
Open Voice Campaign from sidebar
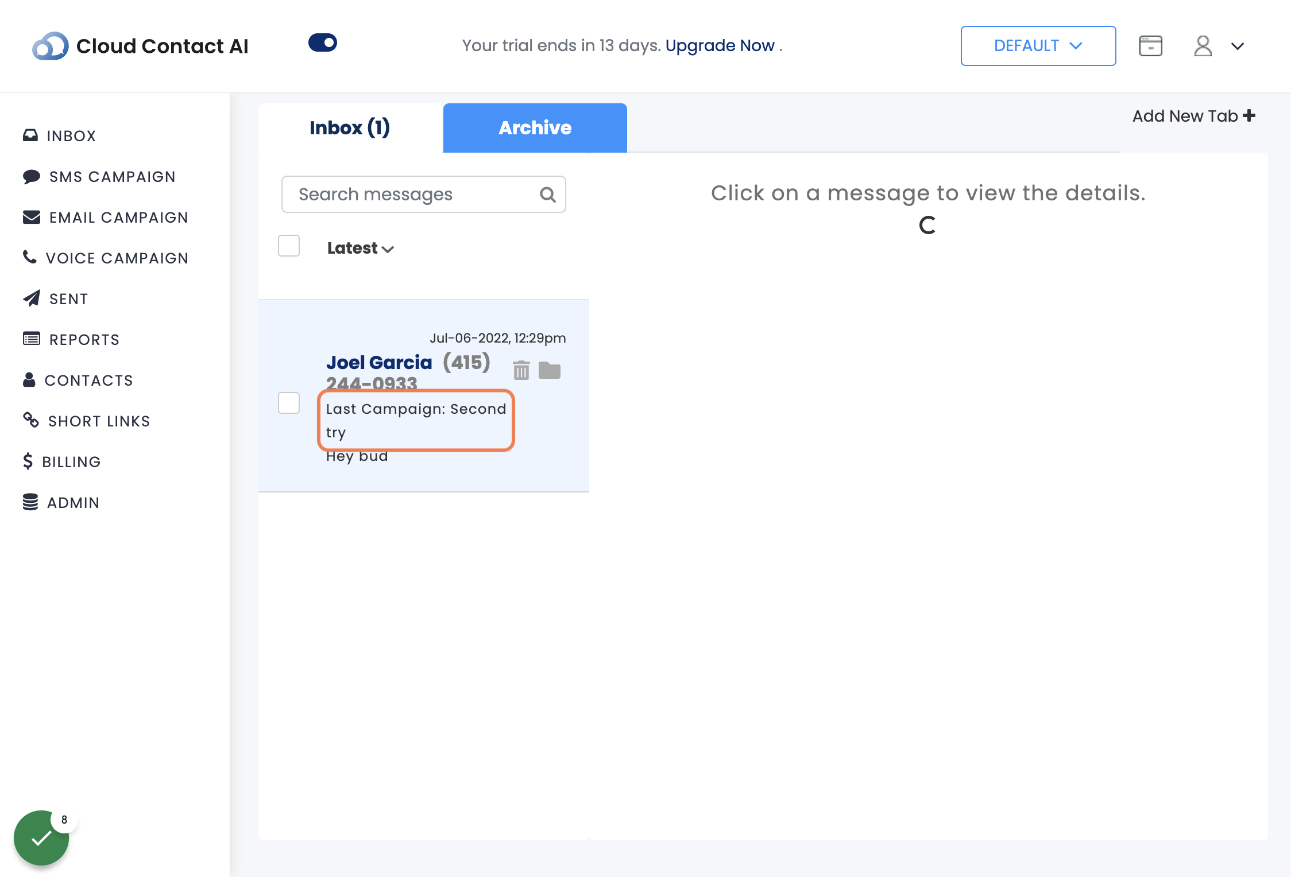coord(105,258)
